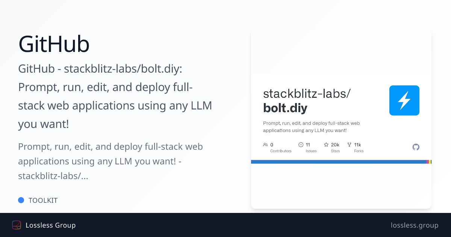The height and width of the screenshot is (237, 451).
Task: Click the 0 Contributors stat
Action: 277,147
